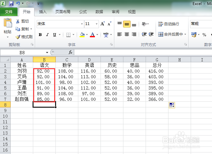
Task: Click the percent style button
Action: pos(204,35)
